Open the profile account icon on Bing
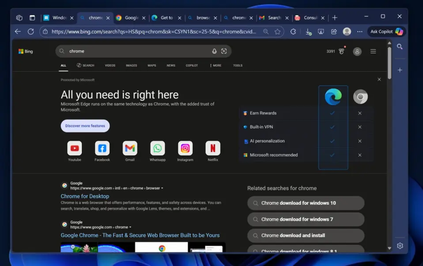The width and height of the screenshot is (423, 266). [357, 51]
